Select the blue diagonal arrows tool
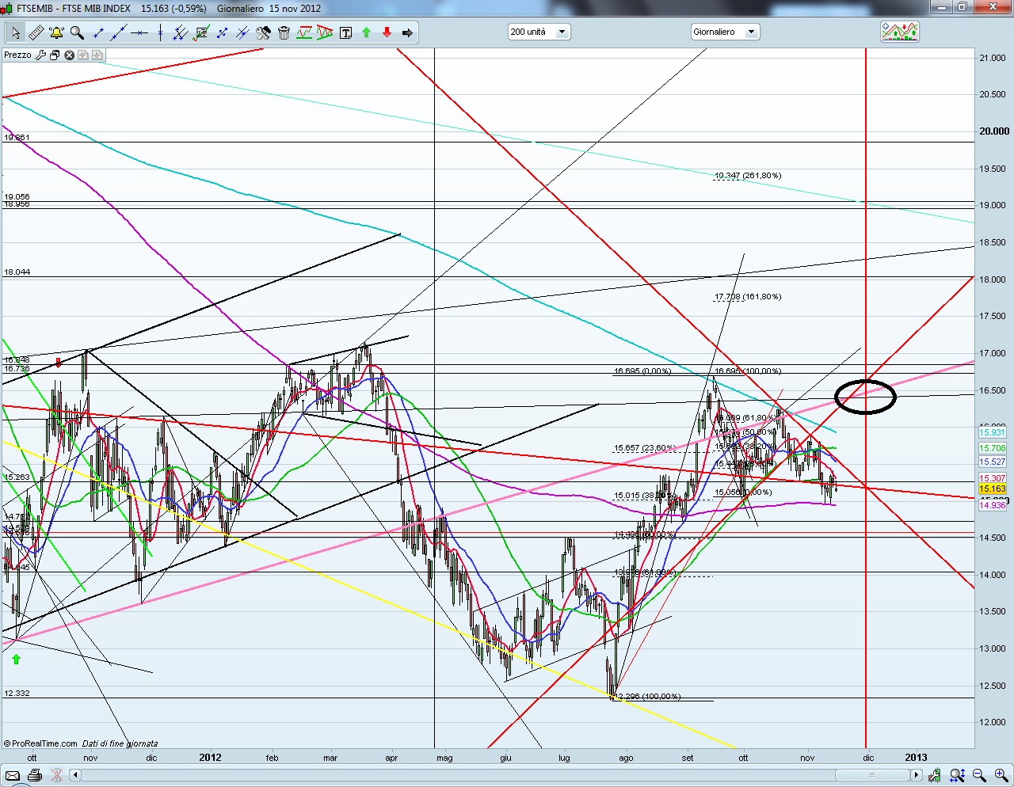The width and height of the screenshot is (1014, 787). coord(223,32)
